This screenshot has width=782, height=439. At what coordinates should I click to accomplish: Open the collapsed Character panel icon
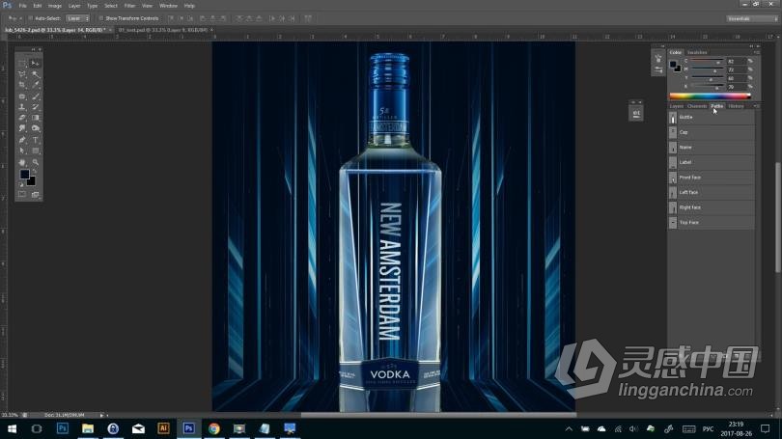[x=636, y=113]
